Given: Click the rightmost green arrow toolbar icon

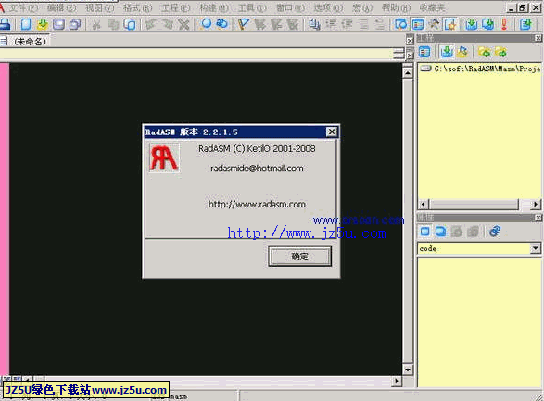Looking at the screenshot, I should [x=526, y=24].
